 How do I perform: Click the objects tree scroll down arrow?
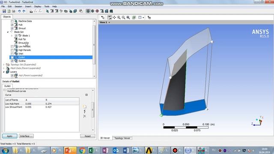pyautogui.click(x=94, y=76)
